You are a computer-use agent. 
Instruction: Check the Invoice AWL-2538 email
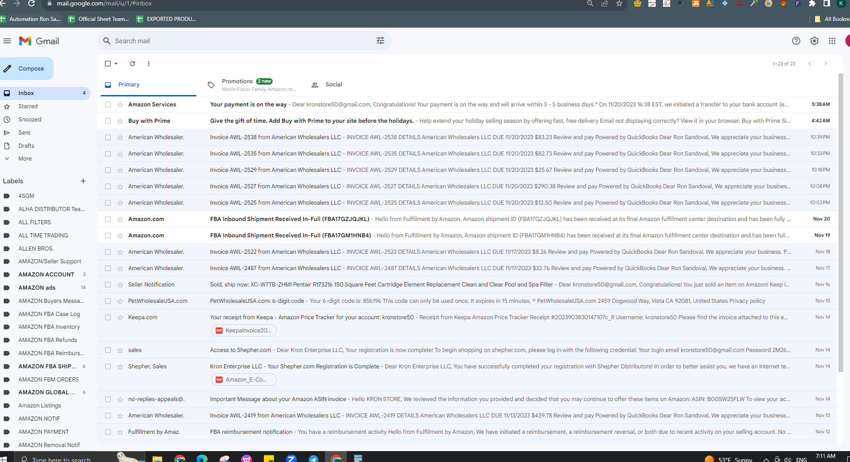[108, 137]
